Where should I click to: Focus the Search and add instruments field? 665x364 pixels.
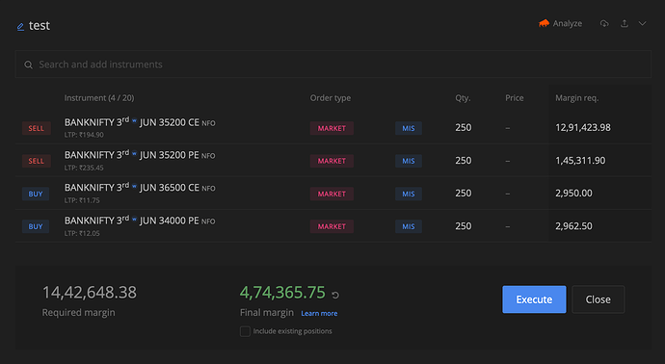coord(332,65)
